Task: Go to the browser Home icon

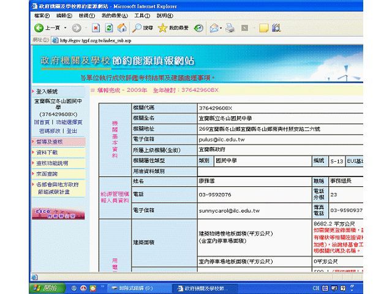Action: 122,28
